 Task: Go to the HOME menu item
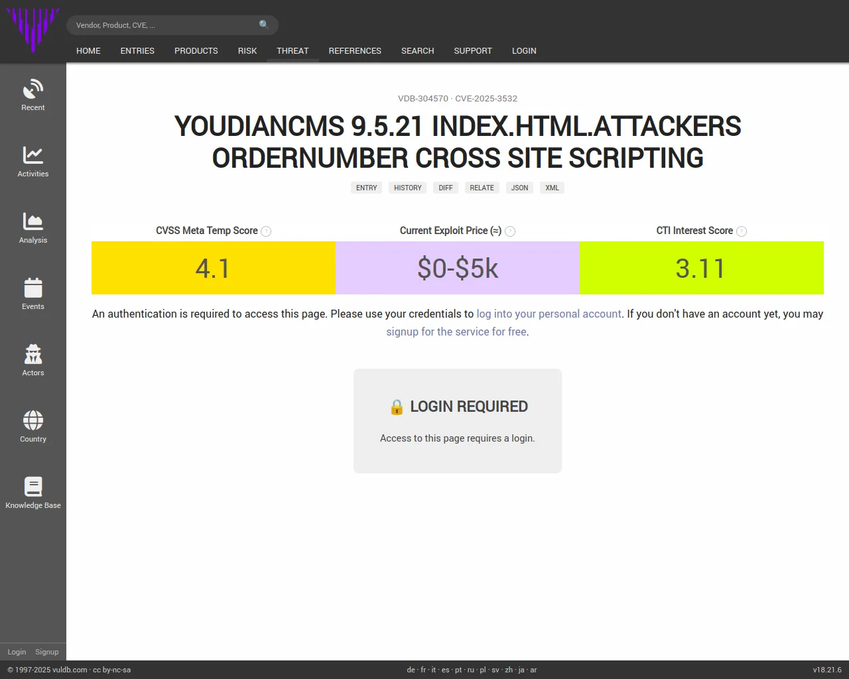[88, 51]
